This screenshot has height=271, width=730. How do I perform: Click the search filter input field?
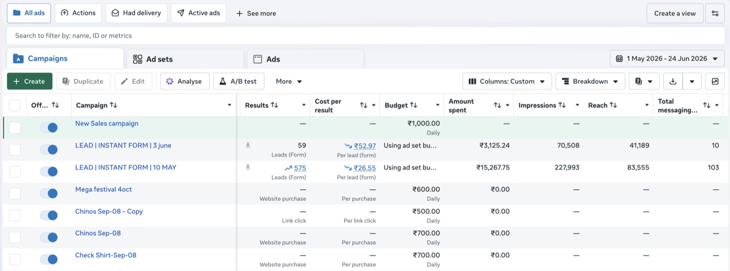(x=365, y=36)
